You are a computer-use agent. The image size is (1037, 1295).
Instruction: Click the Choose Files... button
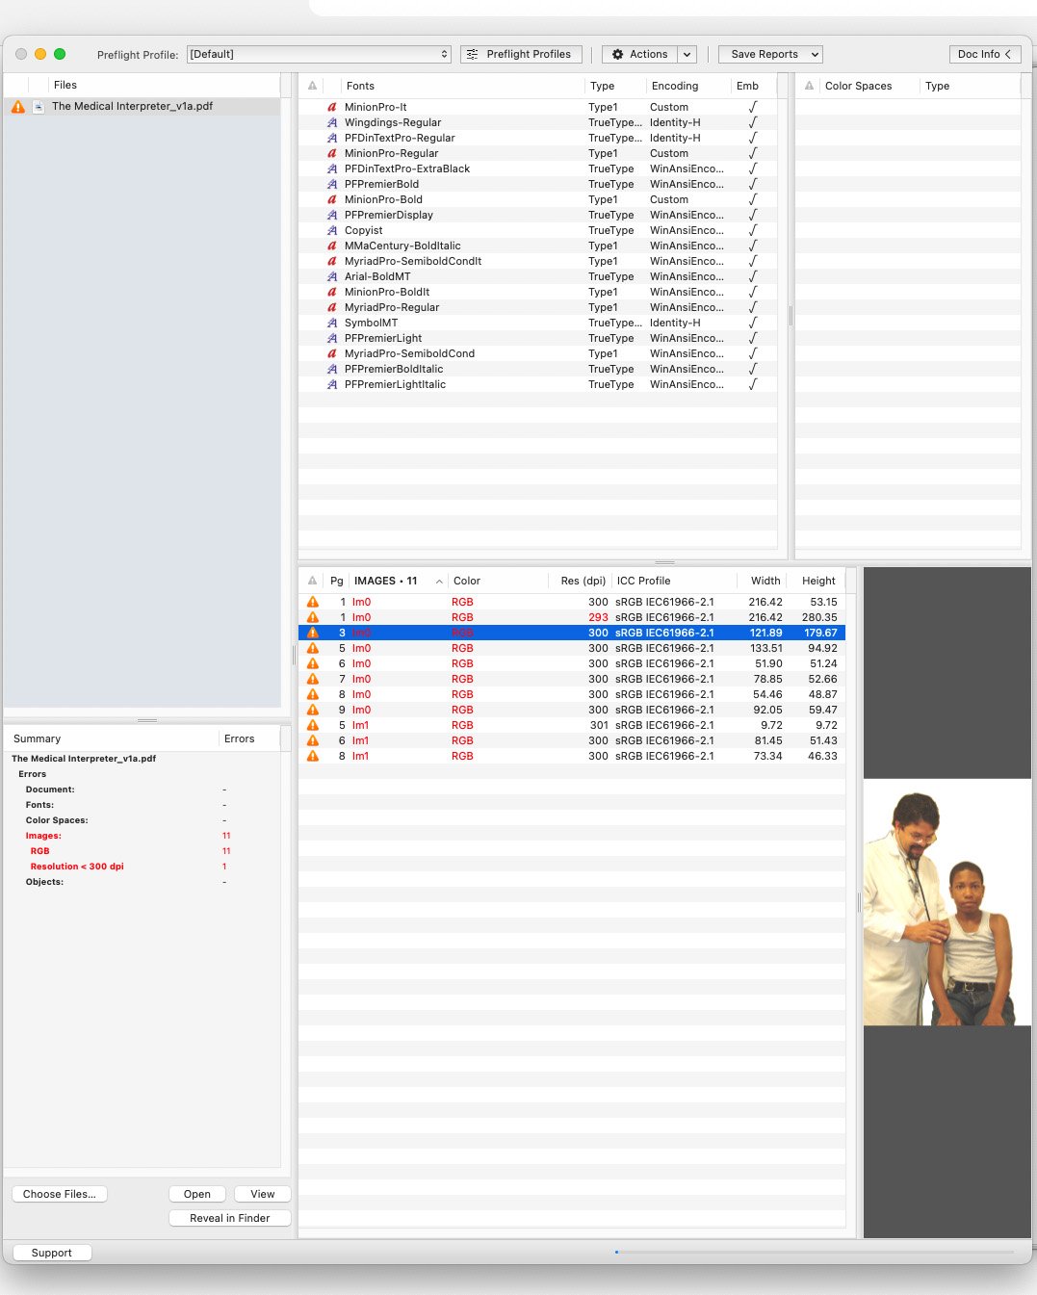pos(60,1194)
